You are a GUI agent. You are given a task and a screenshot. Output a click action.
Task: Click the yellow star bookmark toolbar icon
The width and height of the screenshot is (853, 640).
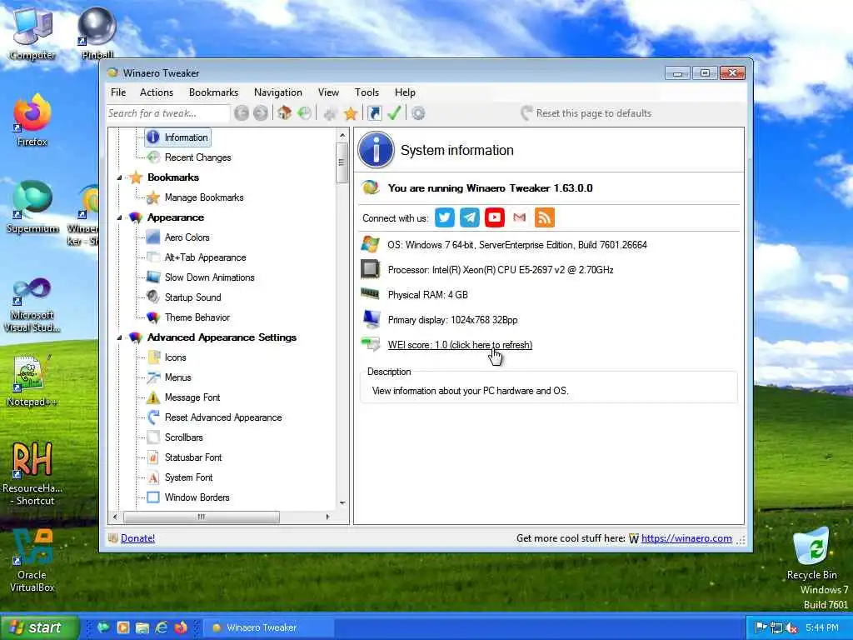[351, 113]
